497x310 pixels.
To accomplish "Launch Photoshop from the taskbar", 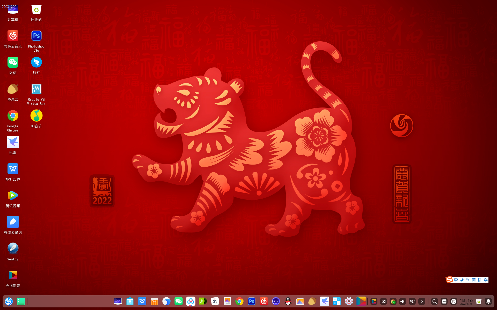I will (251, 301).
